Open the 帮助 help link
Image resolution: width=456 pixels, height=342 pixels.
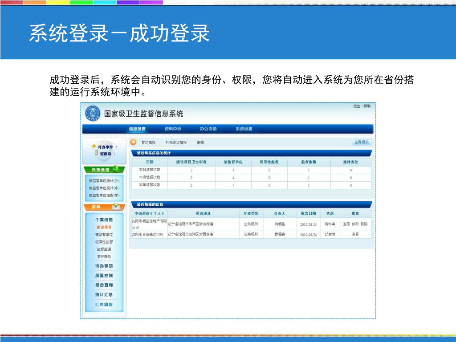point(367,106)
